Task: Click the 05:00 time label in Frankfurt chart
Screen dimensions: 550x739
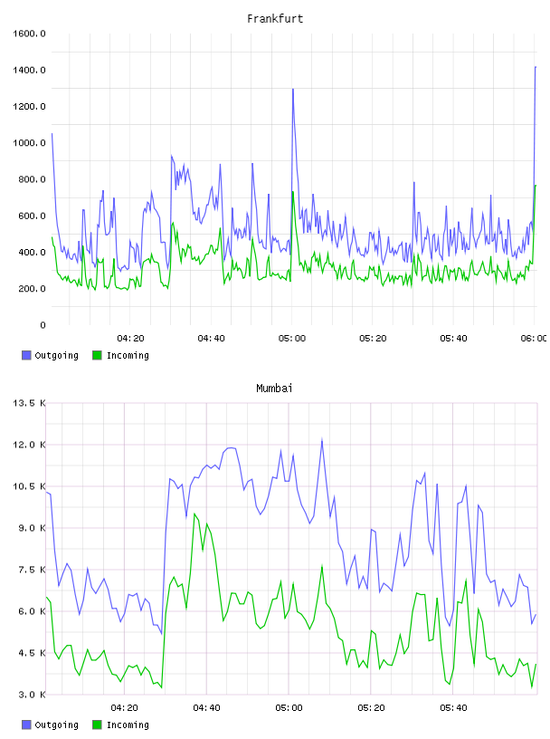Action: [x=292, y=339]
